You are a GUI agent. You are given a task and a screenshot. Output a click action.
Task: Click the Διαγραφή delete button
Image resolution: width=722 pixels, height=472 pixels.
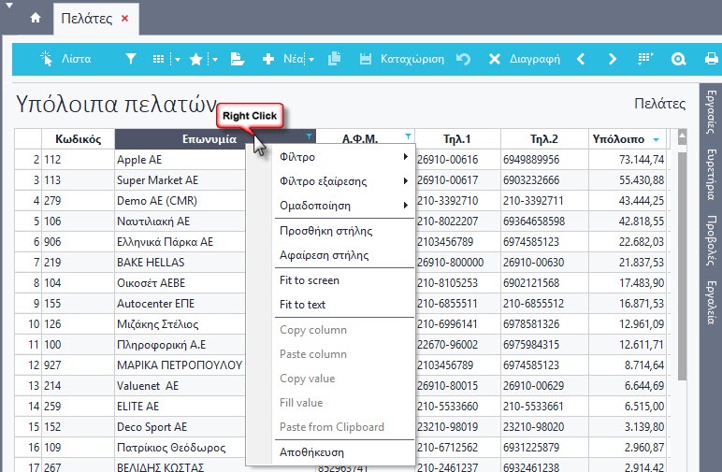(523, 59)
